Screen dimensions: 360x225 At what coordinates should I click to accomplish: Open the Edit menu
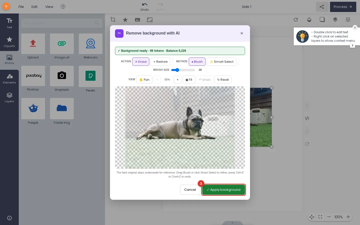pyautogui.click(x=34, y=7)
